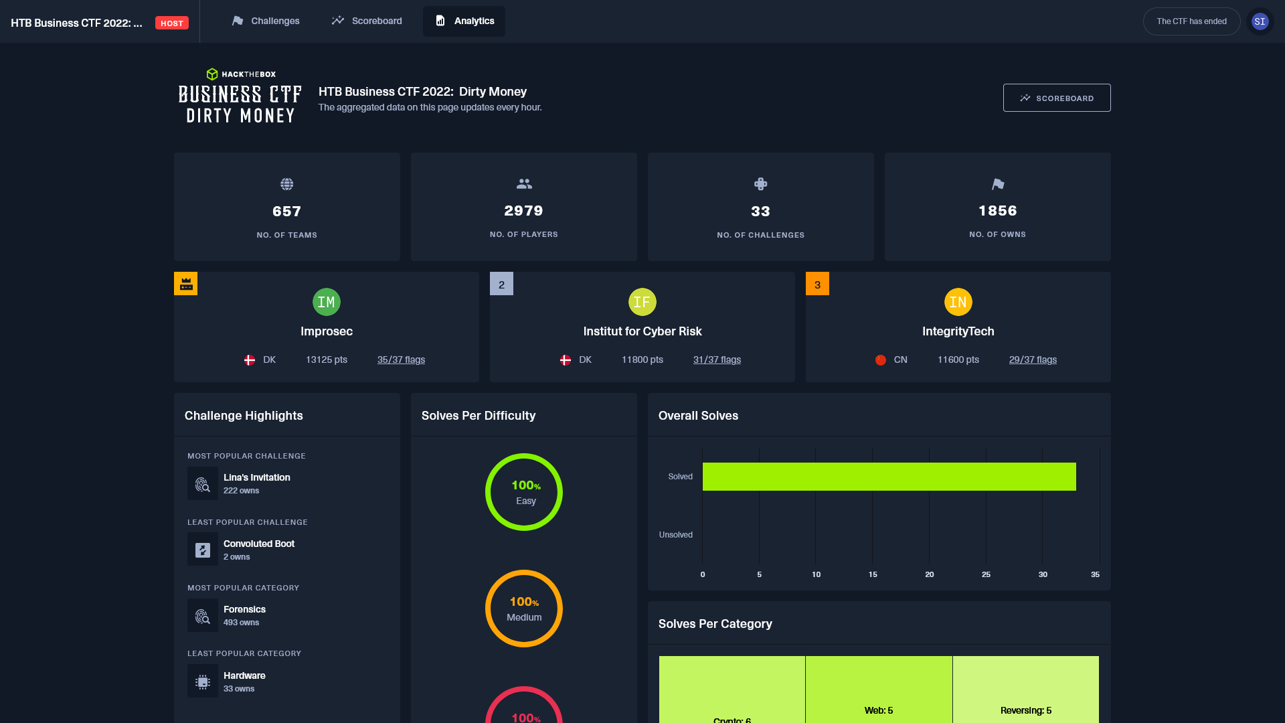
Task: Click the forensics magnifier icon for Lina's Invitation
Action: [202, 483]
